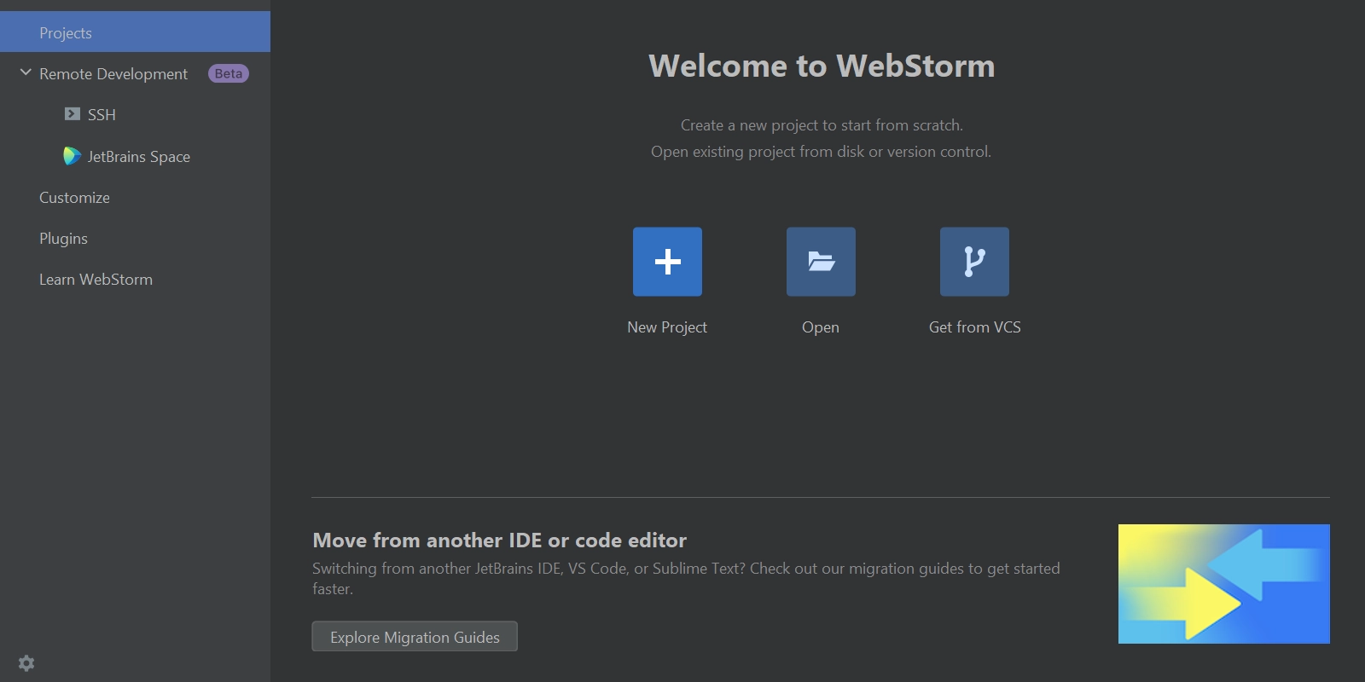This screenshot has width=1365, height=682.
Task: Click the Get from VCS branch icon
Action: point(974,262)
